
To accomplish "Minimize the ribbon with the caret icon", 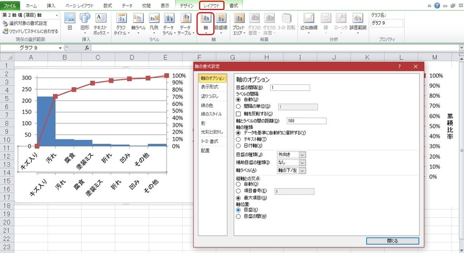I will (x=430, y=6).
